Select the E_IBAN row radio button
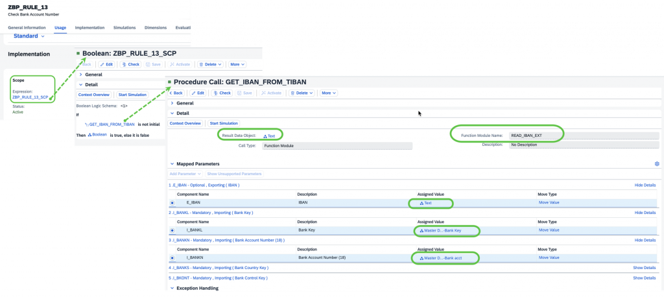664x297 pixels. click(x=172, y=203)
